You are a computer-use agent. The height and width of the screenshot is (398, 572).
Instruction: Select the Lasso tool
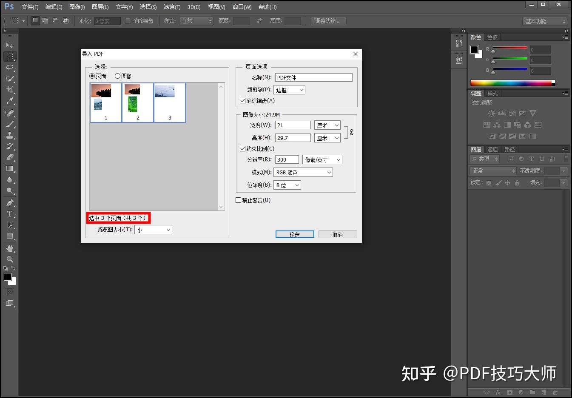point(10,68)
